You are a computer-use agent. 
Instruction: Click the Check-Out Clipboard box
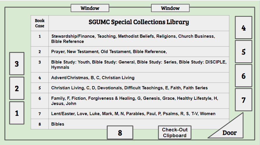coord(175,133)
